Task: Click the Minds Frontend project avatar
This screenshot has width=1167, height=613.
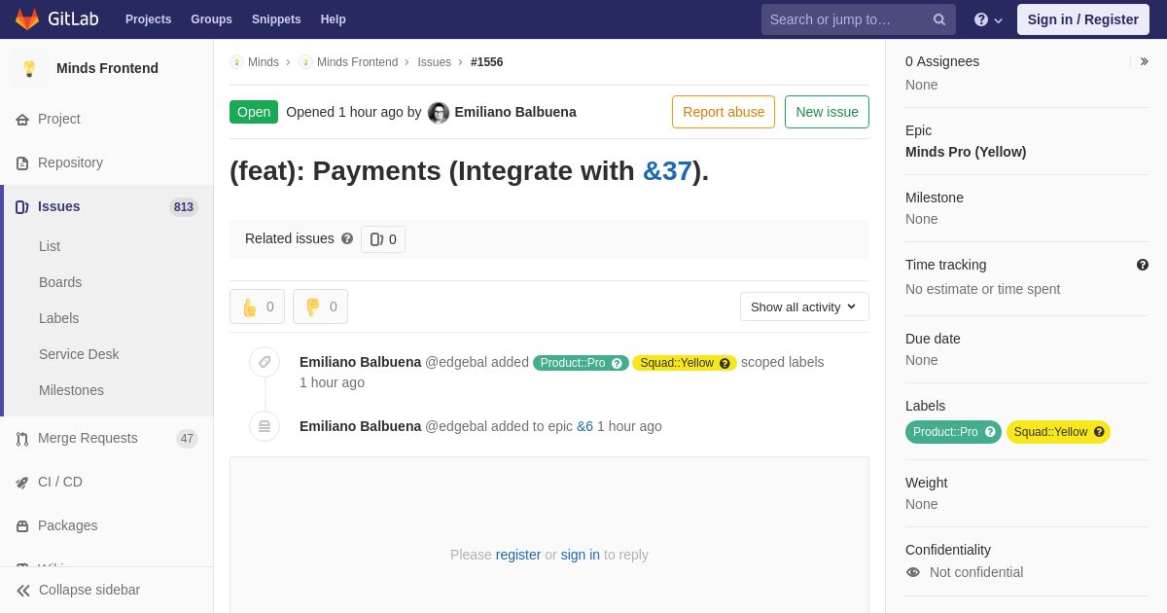Action: 29,68
